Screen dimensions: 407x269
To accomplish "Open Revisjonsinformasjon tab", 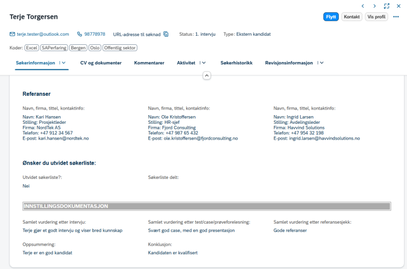I will [x=289, y=63].
